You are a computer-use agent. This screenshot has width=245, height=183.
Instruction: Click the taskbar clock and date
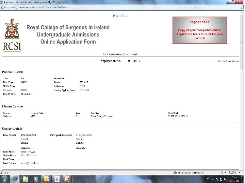tap(234, 179)
